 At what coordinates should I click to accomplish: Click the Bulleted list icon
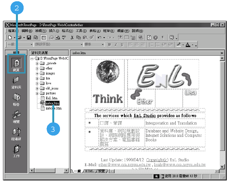pyautogui.click(x=158, y=45)
